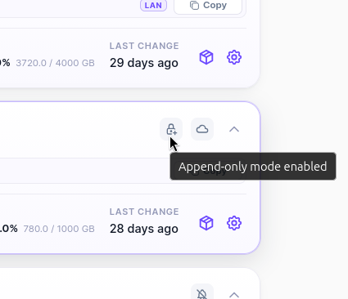Click LAST CHANGE label above 29 days ago
The width and height of the screenshot is (348, 299).
[x=144, y=46]
